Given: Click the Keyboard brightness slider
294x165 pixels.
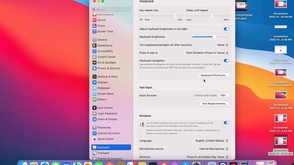Looking at the screenshot, I should pos(210,37).
